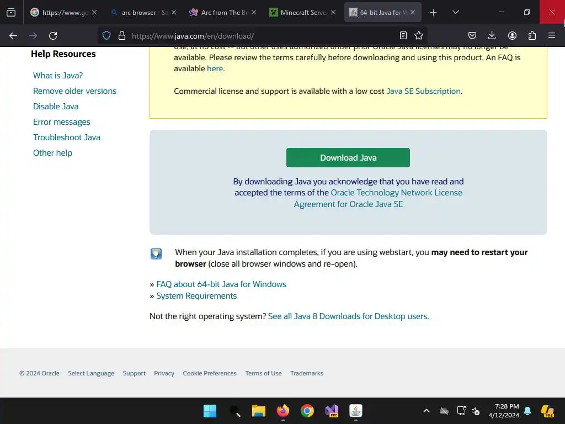
Task: Open Select Language footer link
Action: tap(91, 373)
